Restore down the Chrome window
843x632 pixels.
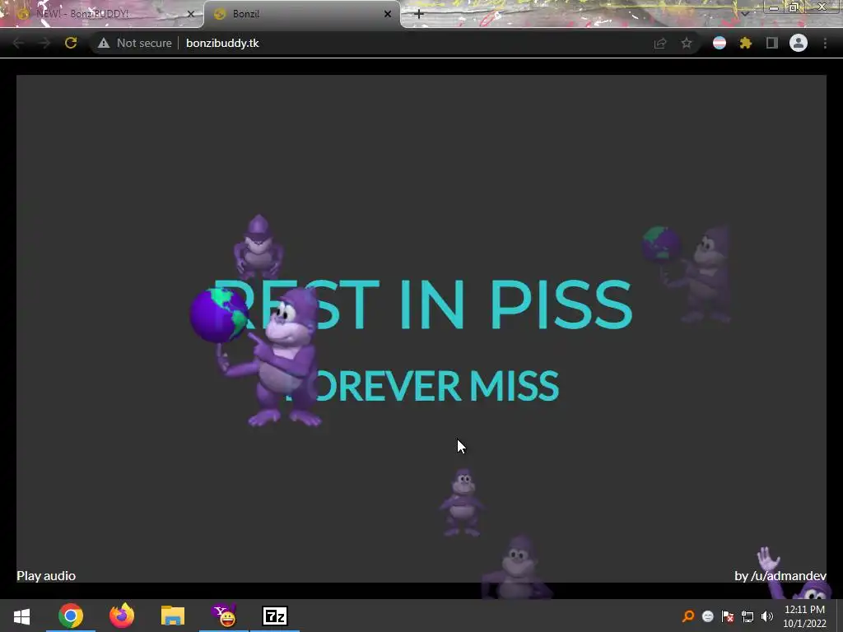pos(794,7)
